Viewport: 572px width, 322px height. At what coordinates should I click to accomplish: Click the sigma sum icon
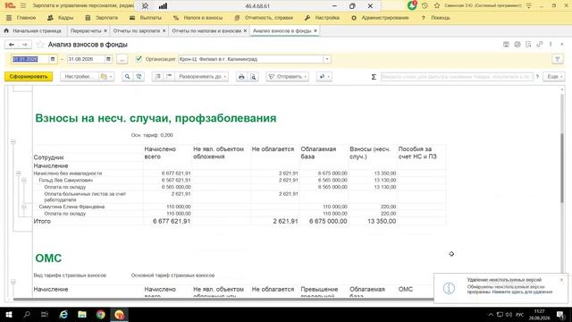pyautogui.click(x=374, y=77)
